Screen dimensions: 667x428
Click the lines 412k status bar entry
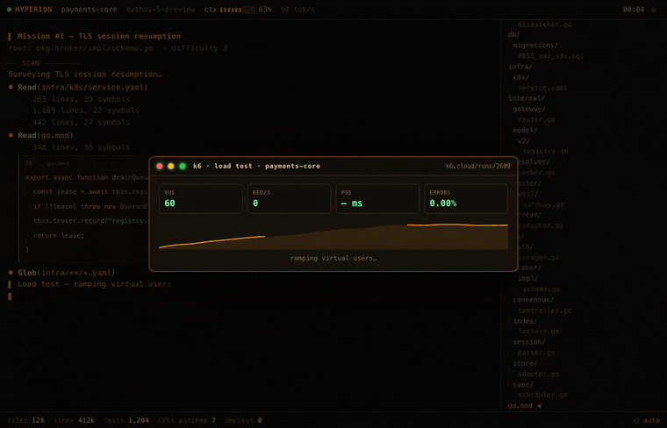click(74, 420)
